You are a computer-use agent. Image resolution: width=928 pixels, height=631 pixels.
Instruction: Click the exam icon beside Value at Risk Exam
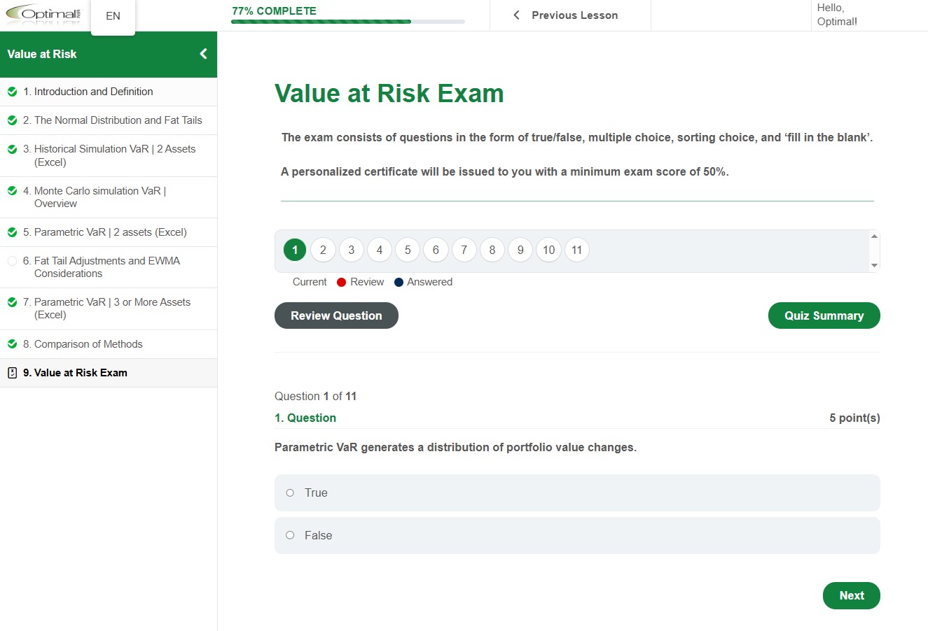12,373
